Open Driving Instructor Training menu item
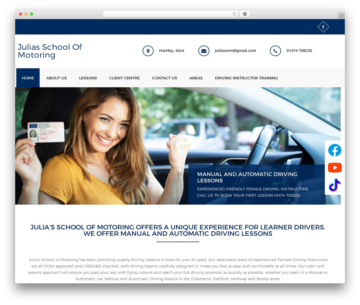The image size is (360, 305). tap(246, 78)
